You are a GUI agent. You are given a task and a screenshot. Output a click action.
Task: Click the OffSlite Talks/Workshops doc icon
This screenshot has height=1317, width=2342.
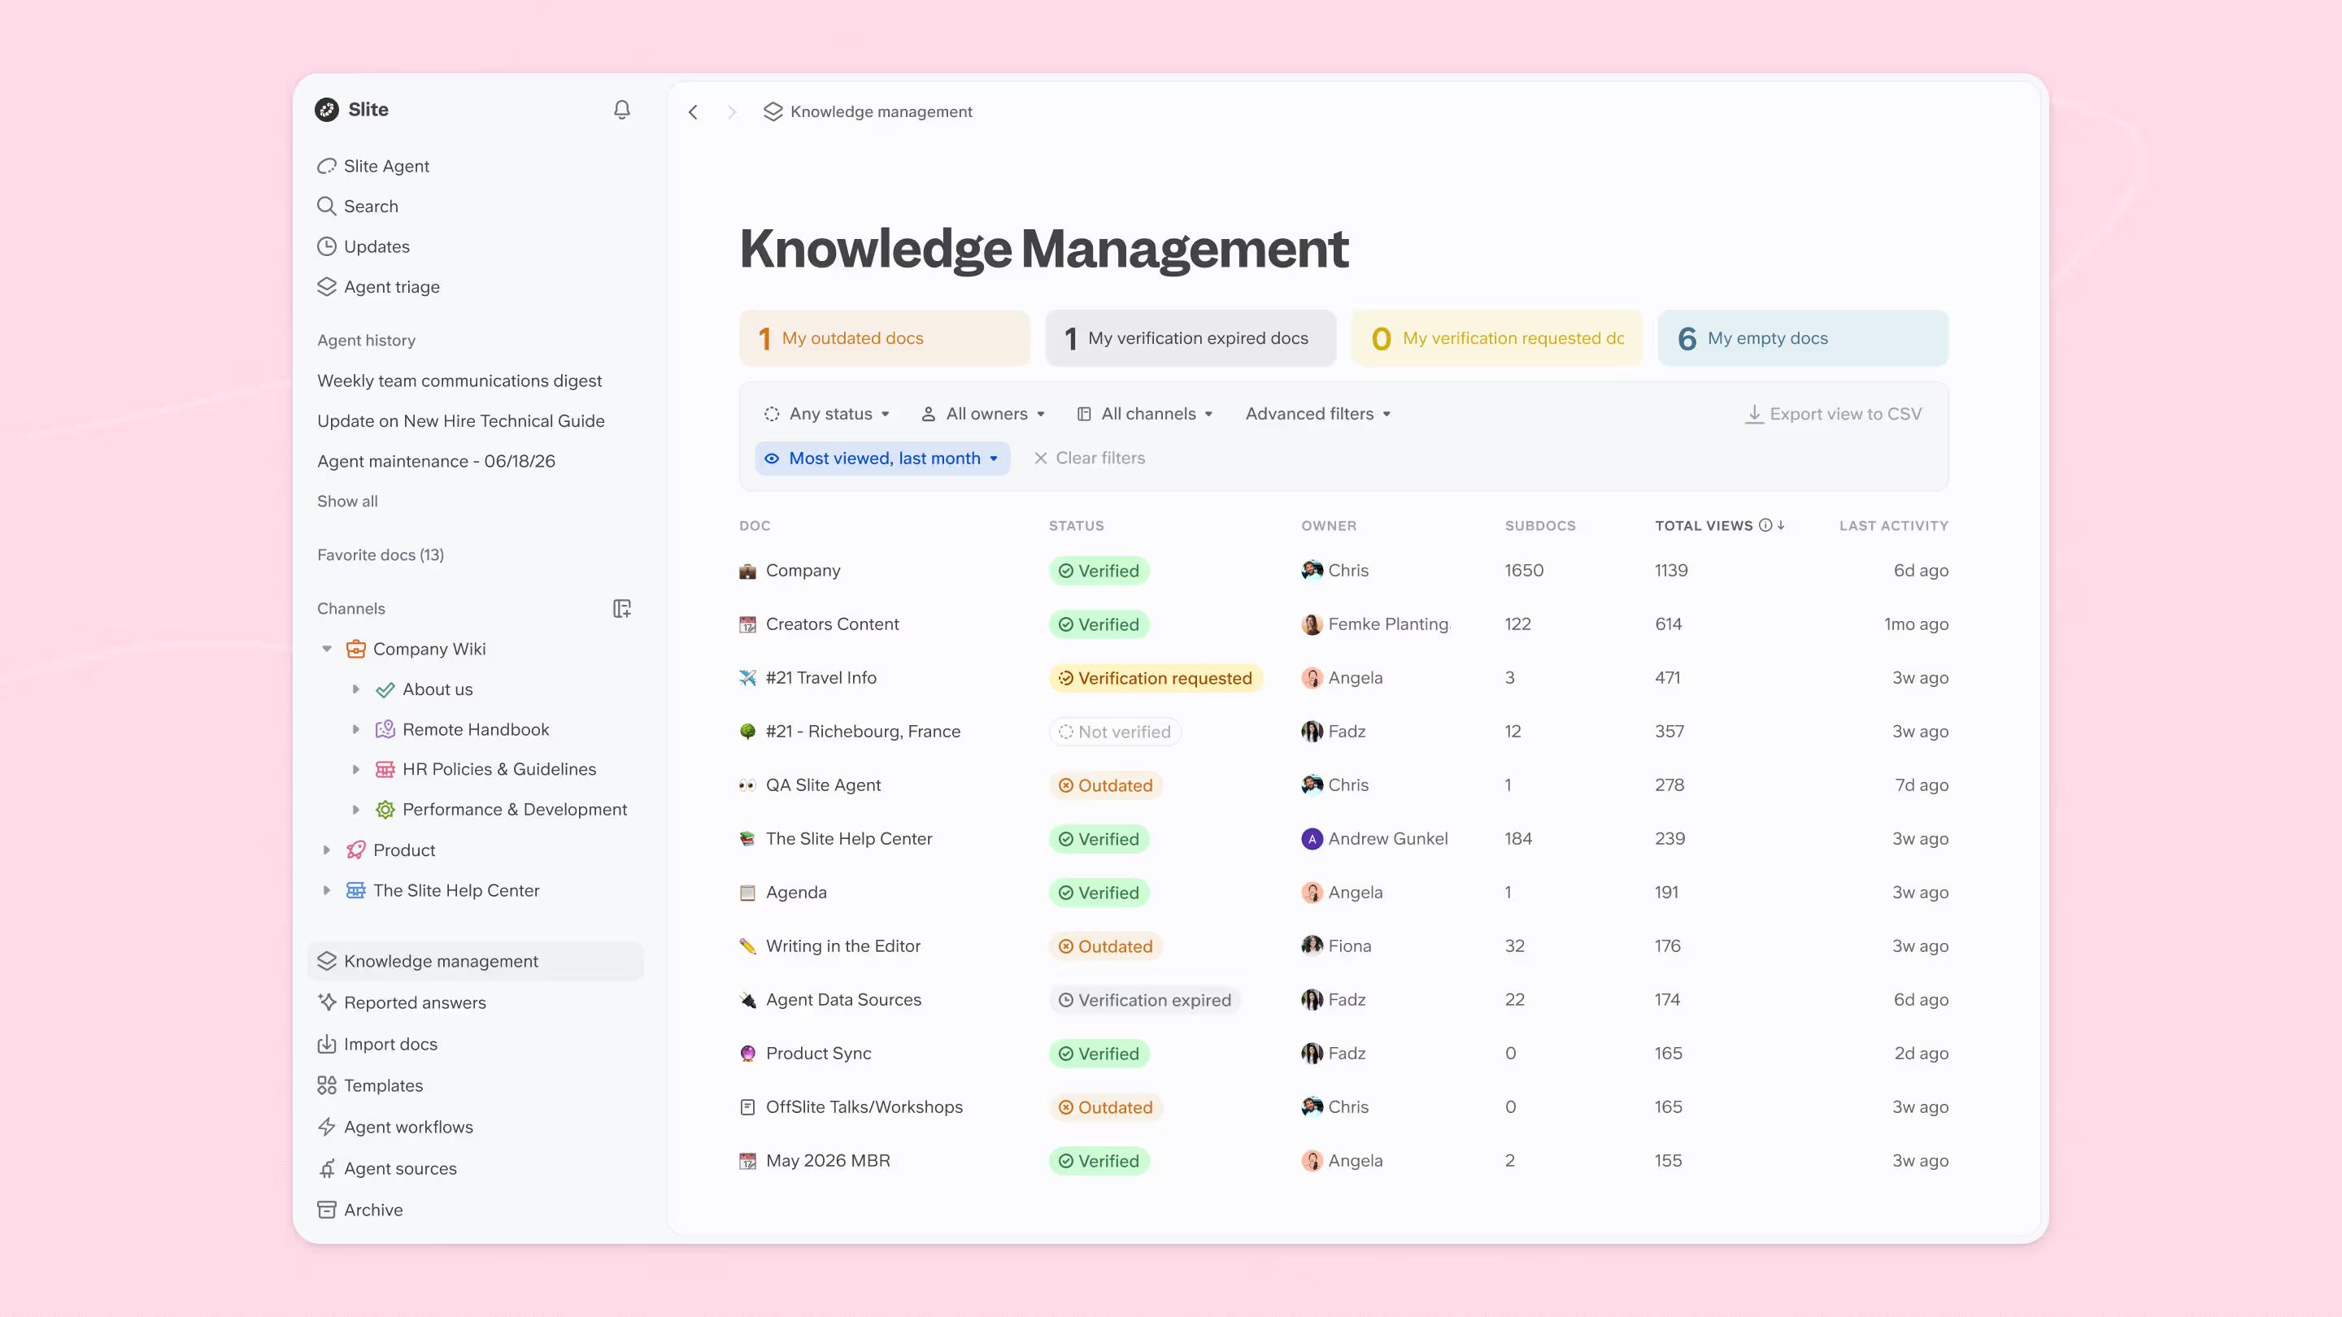pos(747,1107)
